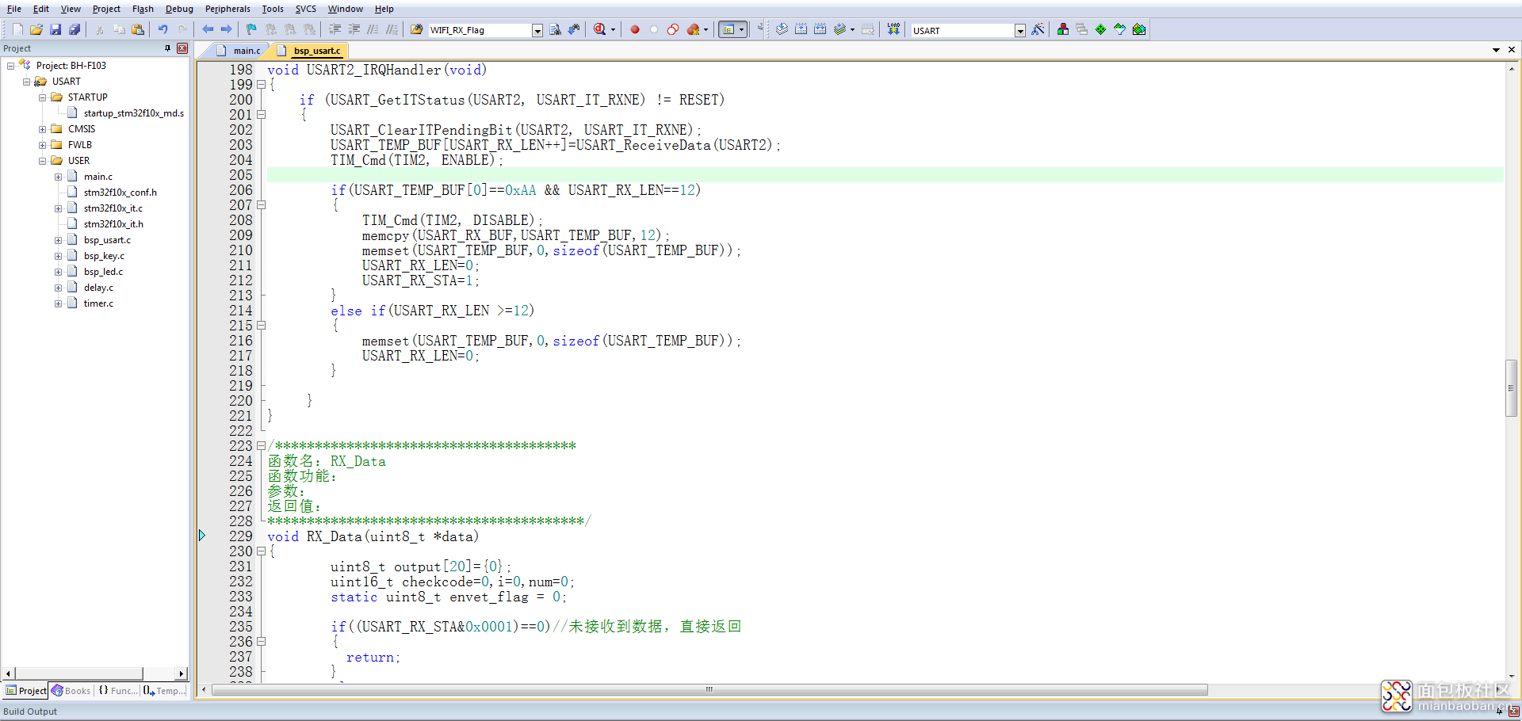Open the Peripherals menu
The width and height of the screenshot is (1522, 721).
(228, 9)
